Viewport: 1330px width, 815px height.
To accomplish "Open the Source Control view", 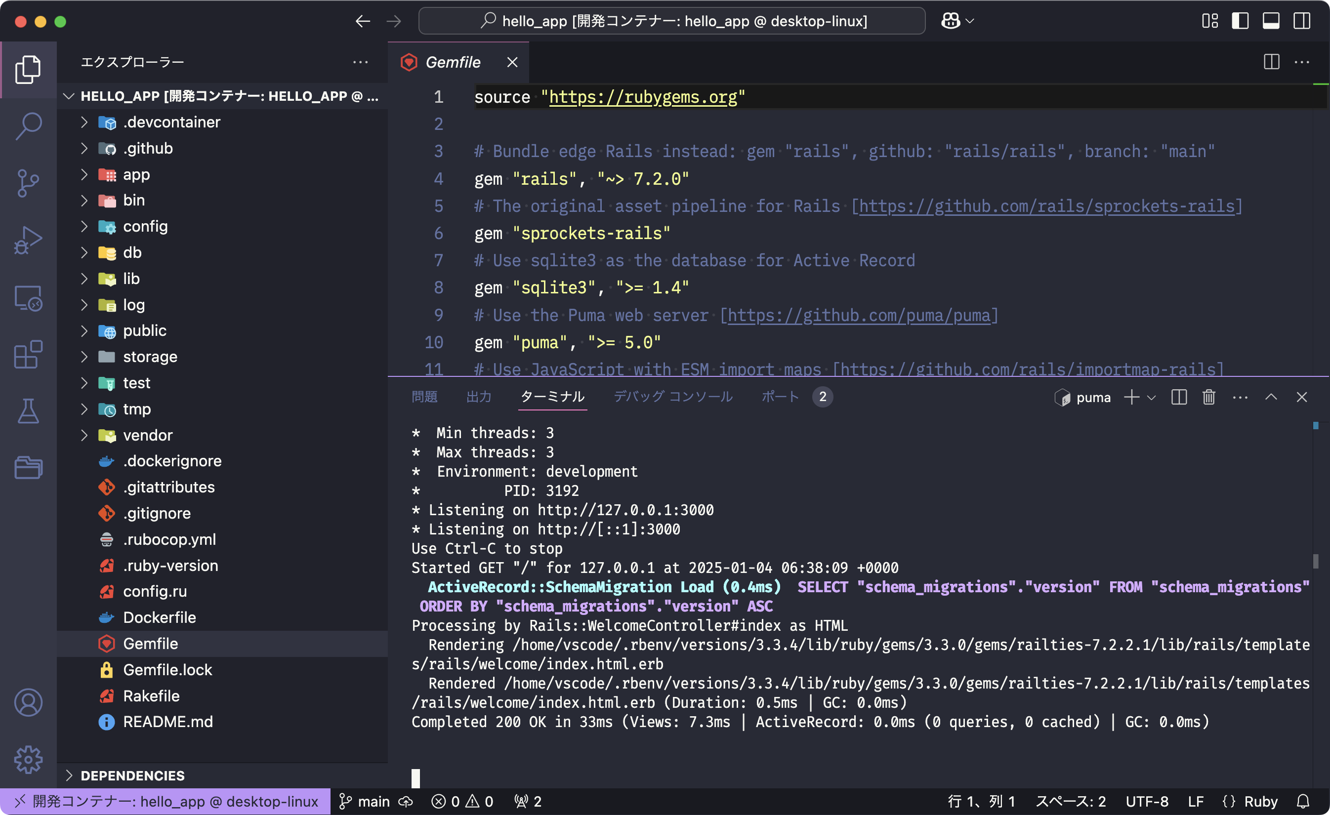I will coord(28,183).
